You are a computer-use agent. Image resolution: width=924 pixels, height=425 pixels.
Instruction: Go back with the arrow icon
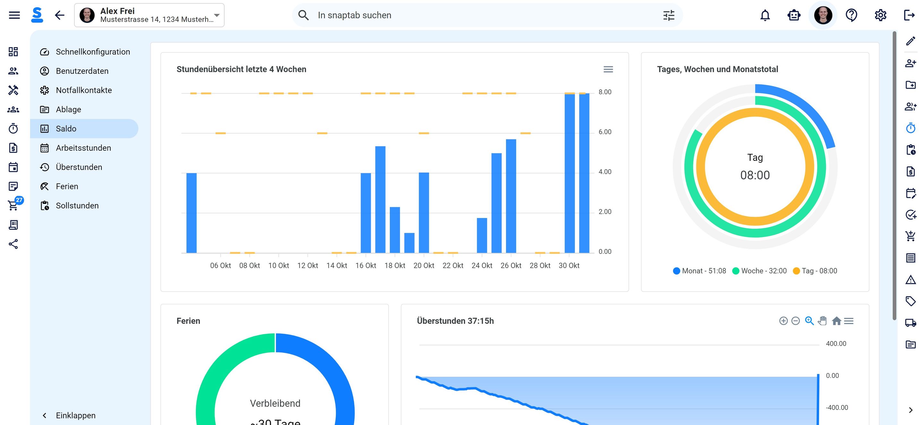pyautogui.click(x=60, y=15)
